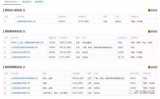Open 上海迎波实业有限公司 in the 担任股东的企业 table
Image resolution: width=160 pixels, height=99 pixels.
(20, 52)
